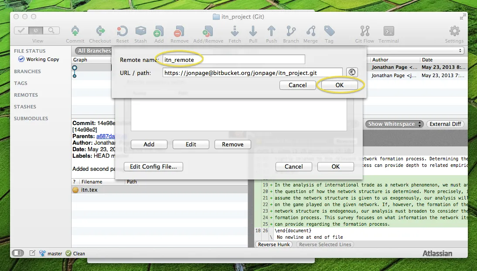Click Edit Config File button
The width and height of the screenshot is (477, 271).
pos(153,166)
